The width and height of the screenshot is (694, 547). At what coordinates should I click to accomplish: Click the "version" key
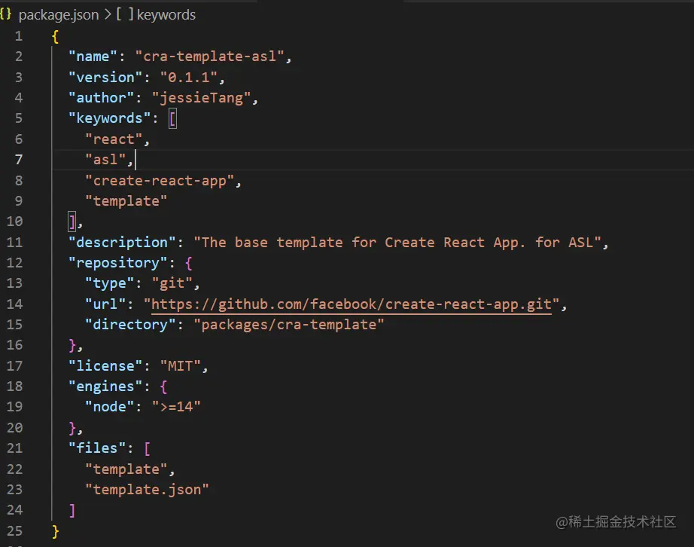pos(105,78)
